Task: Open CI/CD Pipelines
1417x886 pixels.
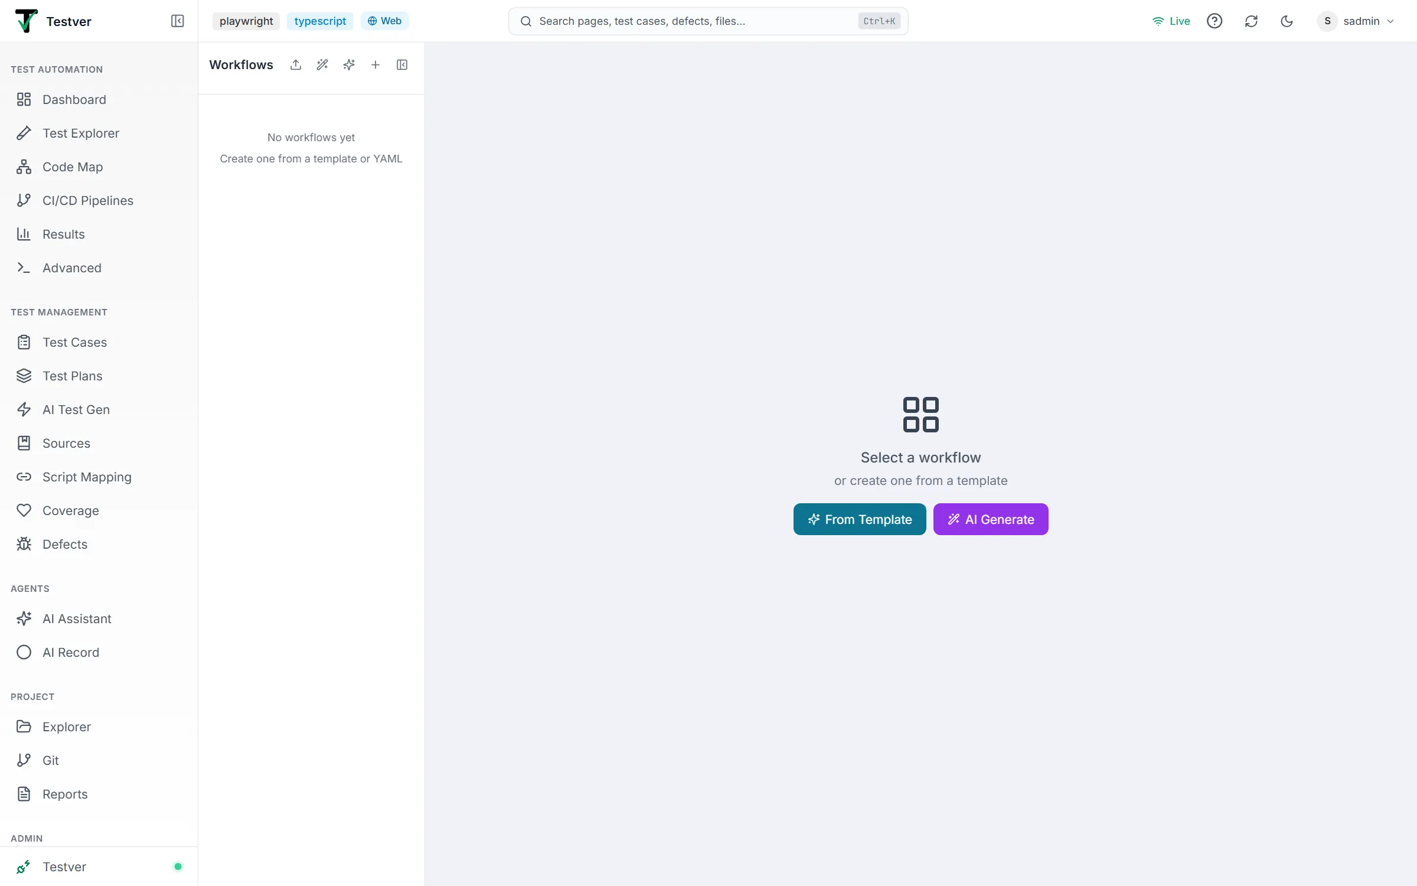Action: click(x=99, y=200)
